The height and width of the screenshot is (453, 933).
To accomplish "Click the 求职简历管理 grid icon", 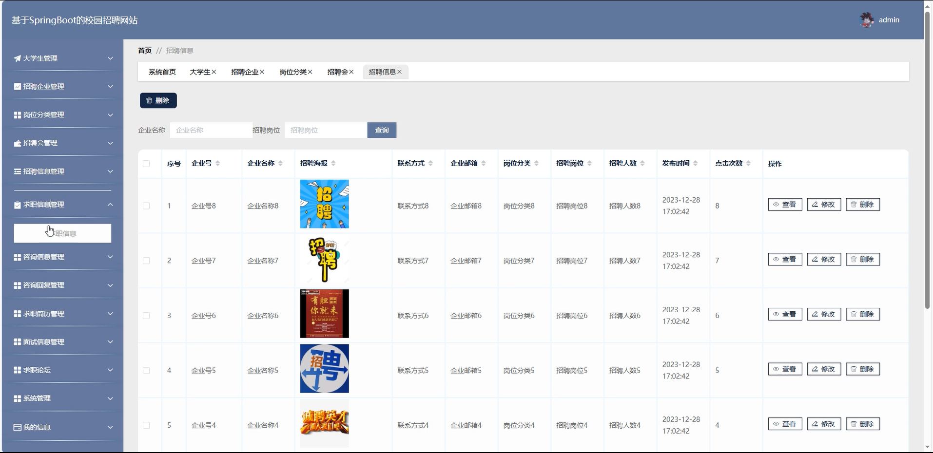I will [18, 314].
